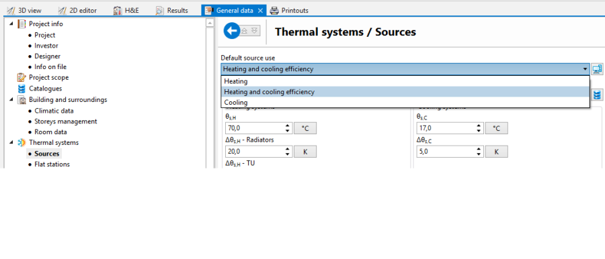Switch to the 3D view tab
The image size is (605, 259).
tap(24, 11)
